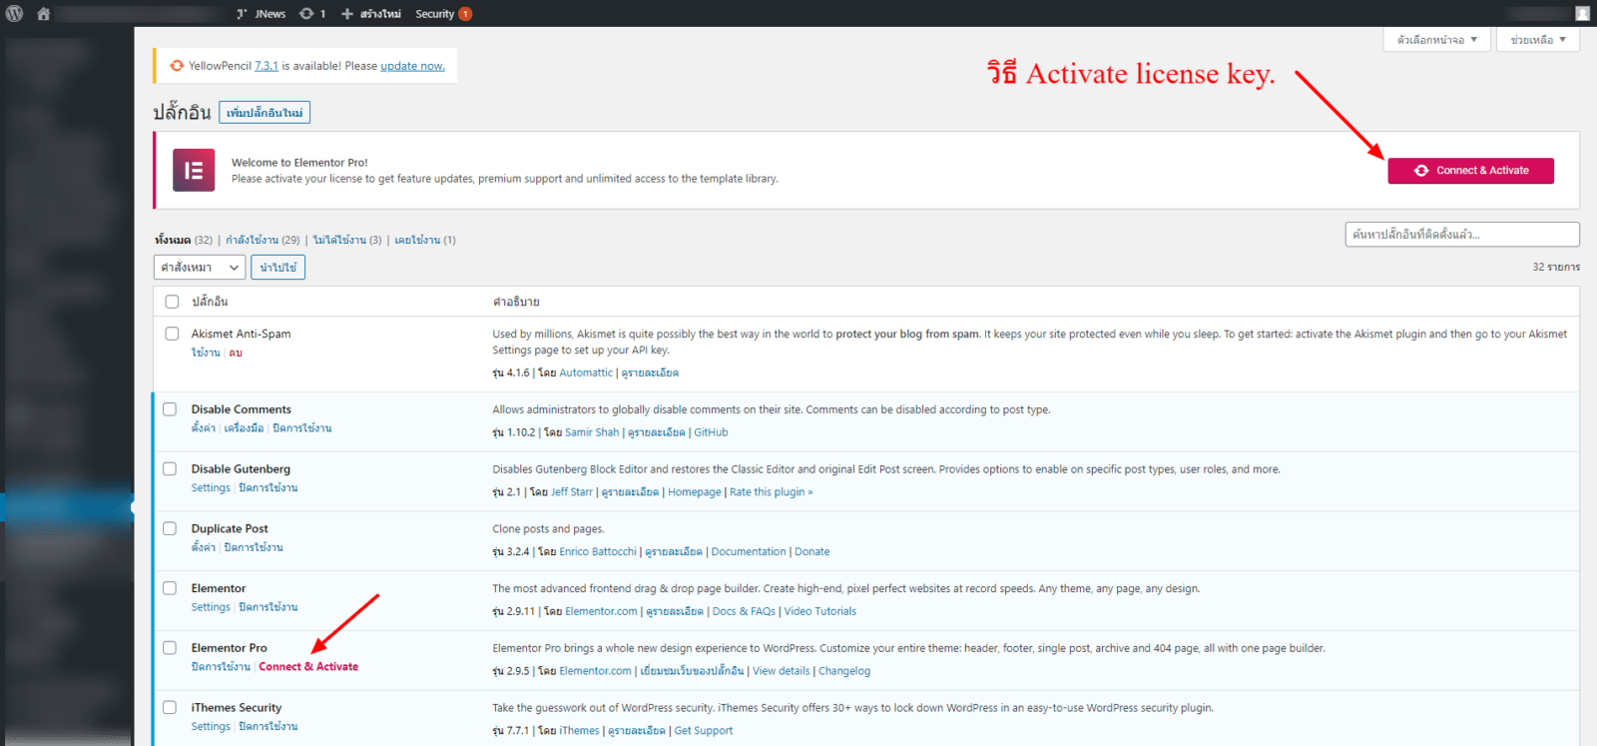Click the plus icon to create new
The height and width of the screenshot is (746, 1597).
pyautogui.click(x=347, y=14)
